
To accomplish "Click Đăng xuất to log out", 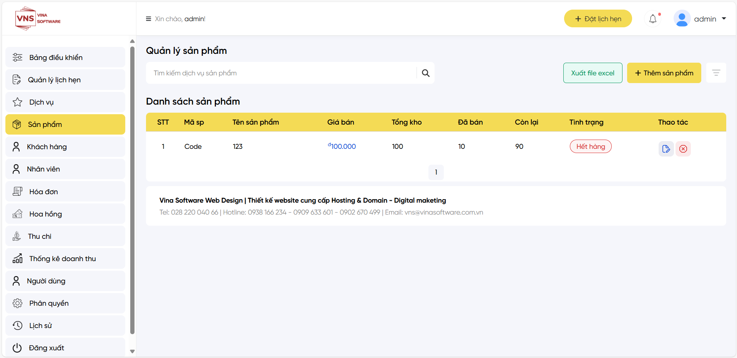I will (65, 348).
